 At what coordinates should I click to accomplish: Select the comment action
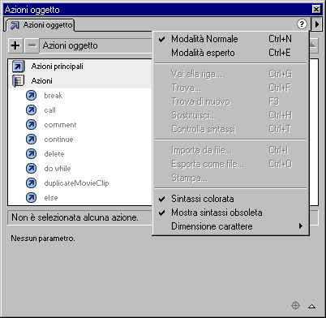coord(60,125)
